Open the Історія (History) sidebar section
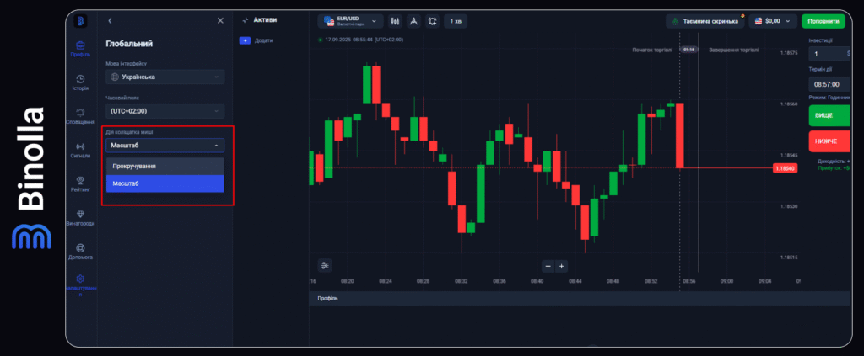Image resolution: width=864 pixels, height=356 pixels. [x=80, y=81]
